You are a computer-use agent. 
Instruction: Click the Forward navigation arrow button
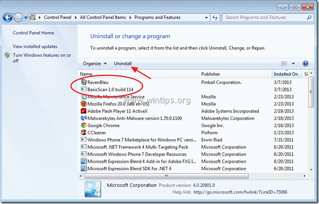point(18,18)
